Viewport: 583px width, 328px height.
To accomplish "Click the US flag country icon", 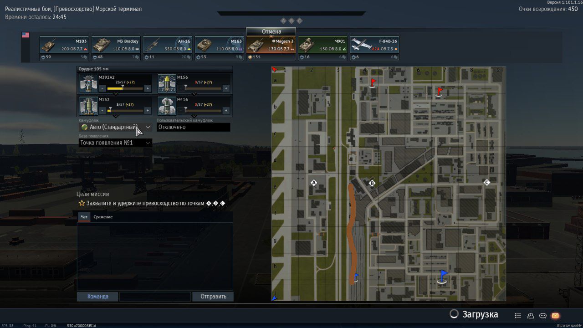I will click(26, 35).
